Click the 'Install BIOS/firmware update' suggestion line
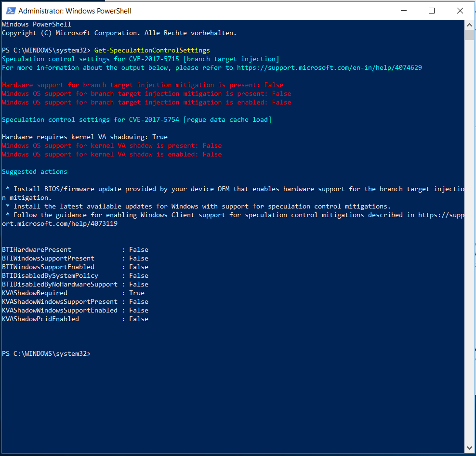Viewport: 476px width, 456px height. coord(233,193)
